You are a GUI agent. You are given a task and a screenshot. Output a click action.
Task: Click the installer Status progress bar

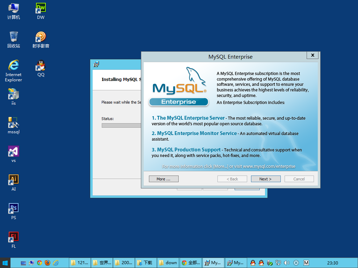[121, 126]
